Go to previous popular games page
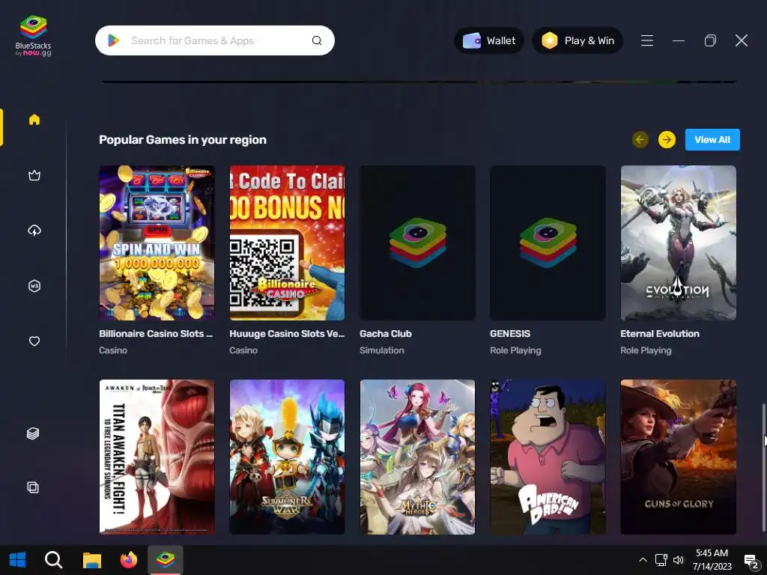Viewport: 767px width, 575px height. pyautogui.click(x=640, y=140)
